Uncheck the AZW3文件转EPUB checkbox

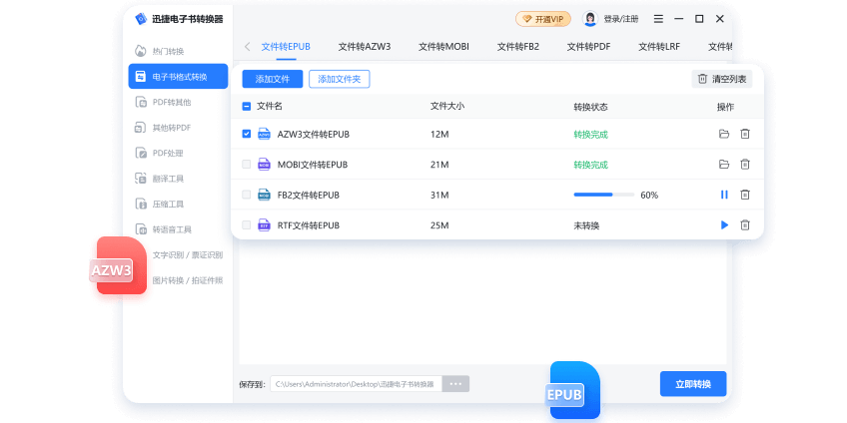tap(247, 135)
